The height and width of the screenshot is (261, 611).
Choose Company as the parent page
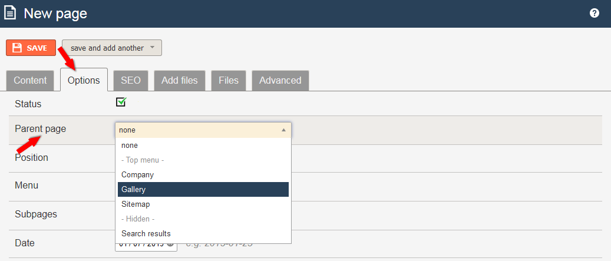(x=203, y=175)
